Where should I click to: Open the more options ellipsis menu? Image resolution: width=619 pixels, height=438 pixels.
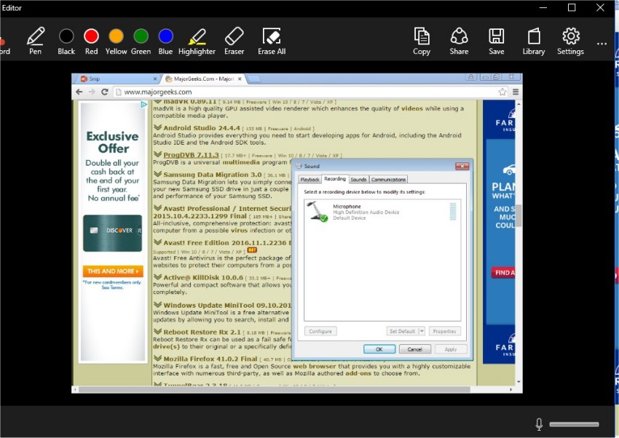click(x=602, y=44)
